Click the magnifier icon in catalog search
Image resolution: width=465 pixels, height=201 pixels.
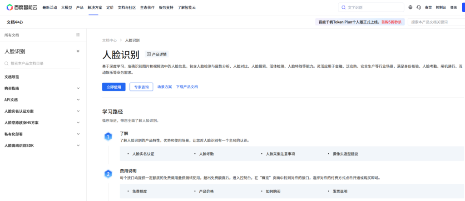6,64
